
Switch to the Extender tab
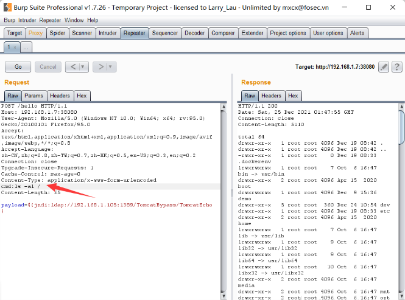252,33
